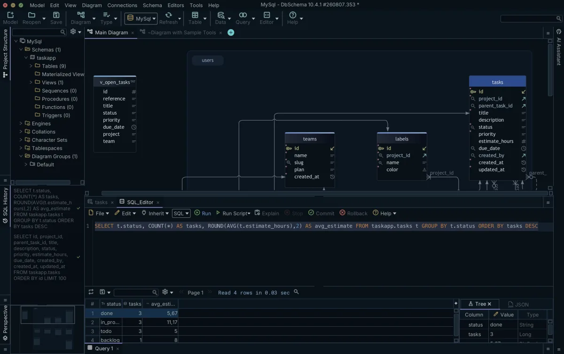Click the avg_esti... column header
564x354 pixels.
[160, 304]
